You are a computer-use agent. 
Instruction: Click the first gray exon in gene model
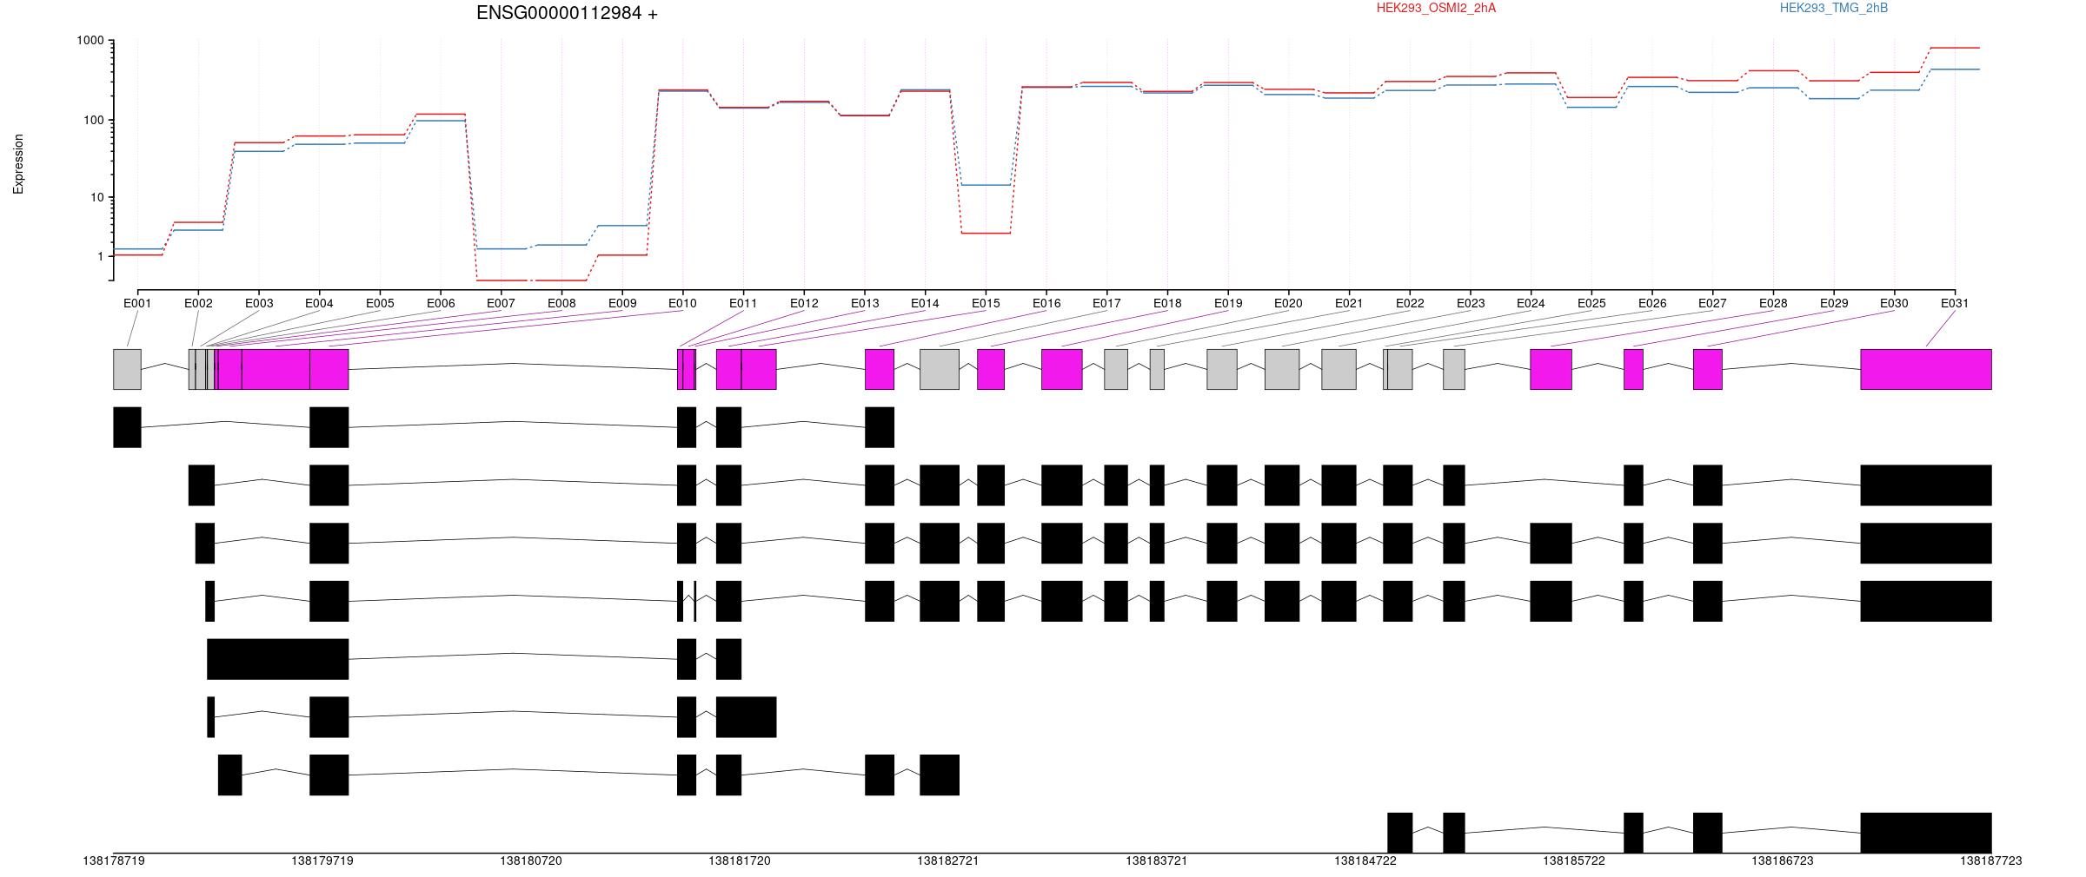point(127,369)
